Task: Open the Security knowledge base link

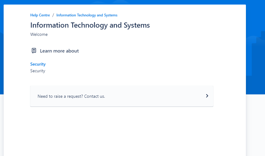Action: pos(38,64)
